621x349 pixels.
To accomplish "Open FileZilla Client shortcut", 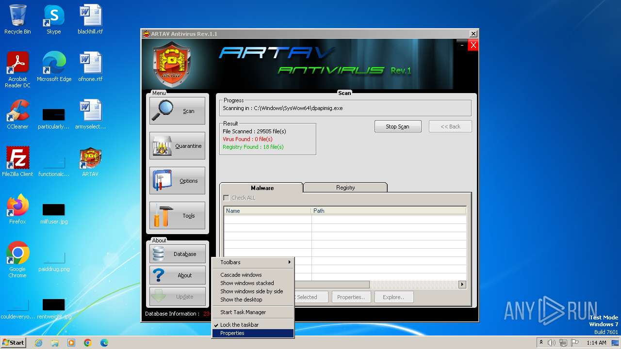I will tap(17, 162).
